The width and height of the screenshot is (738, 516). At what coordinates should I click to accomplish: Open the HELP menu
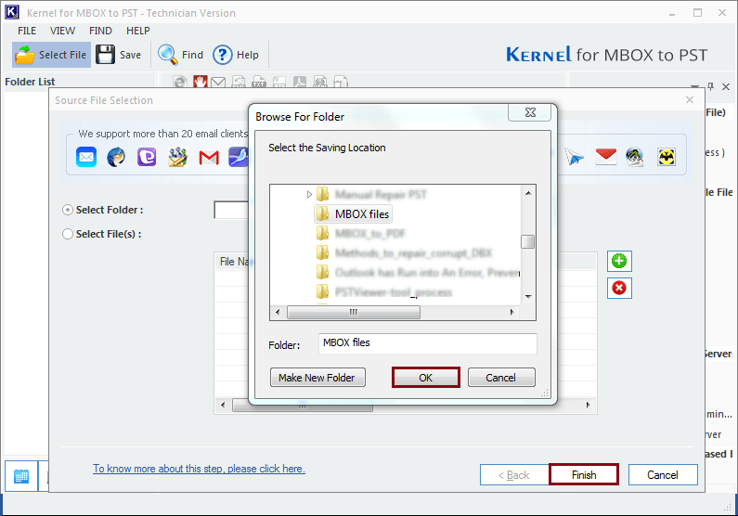pos(138,31)
